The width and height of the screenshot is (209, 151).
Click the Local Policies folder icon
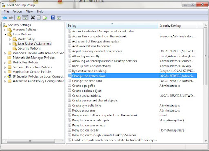coord(10,35)
